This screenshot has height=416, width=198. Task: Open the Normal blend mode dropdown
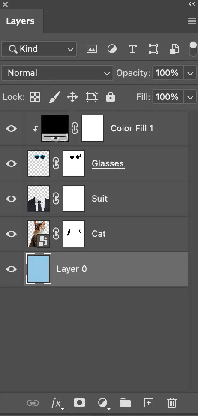[x=57, y=73]
